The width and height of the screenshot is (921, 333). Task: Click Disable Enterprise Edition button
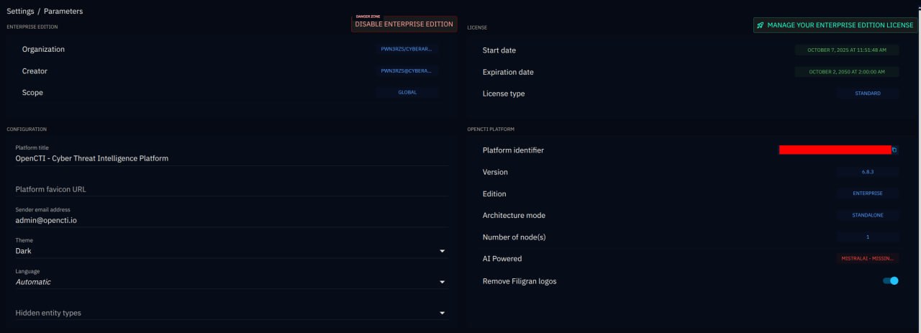[404, 24]
